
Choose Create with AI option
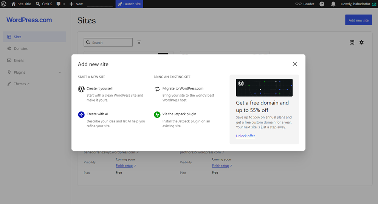(112, 120)
